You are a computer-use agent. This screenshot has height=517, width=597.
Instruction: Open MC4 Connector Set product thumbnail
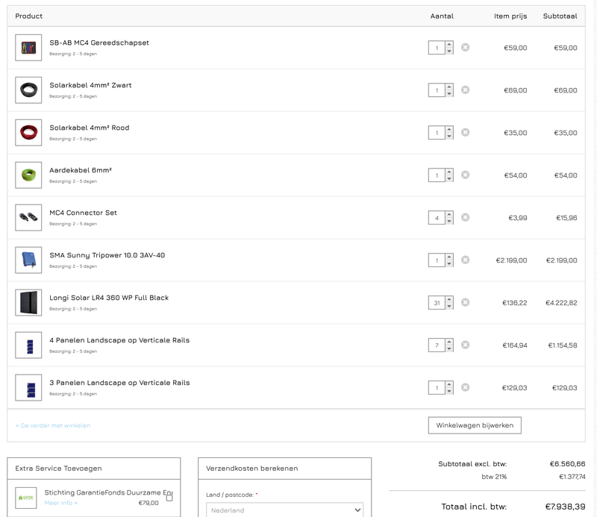click(x=28, y=218)
